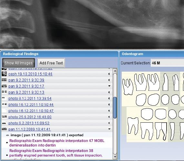Click the Current Selection field showing 46 M
This screenshot has height=161, width=184.
167,63
